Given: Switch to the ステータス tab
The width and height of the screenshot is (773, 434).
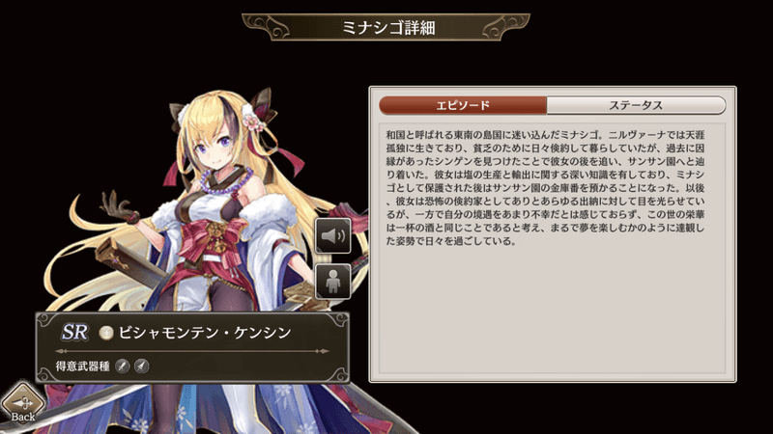Looking at the screenshot, I should coord(636,105).
